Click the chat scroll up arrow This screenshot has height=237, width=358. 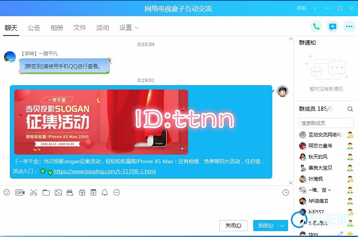coord(290,39)
